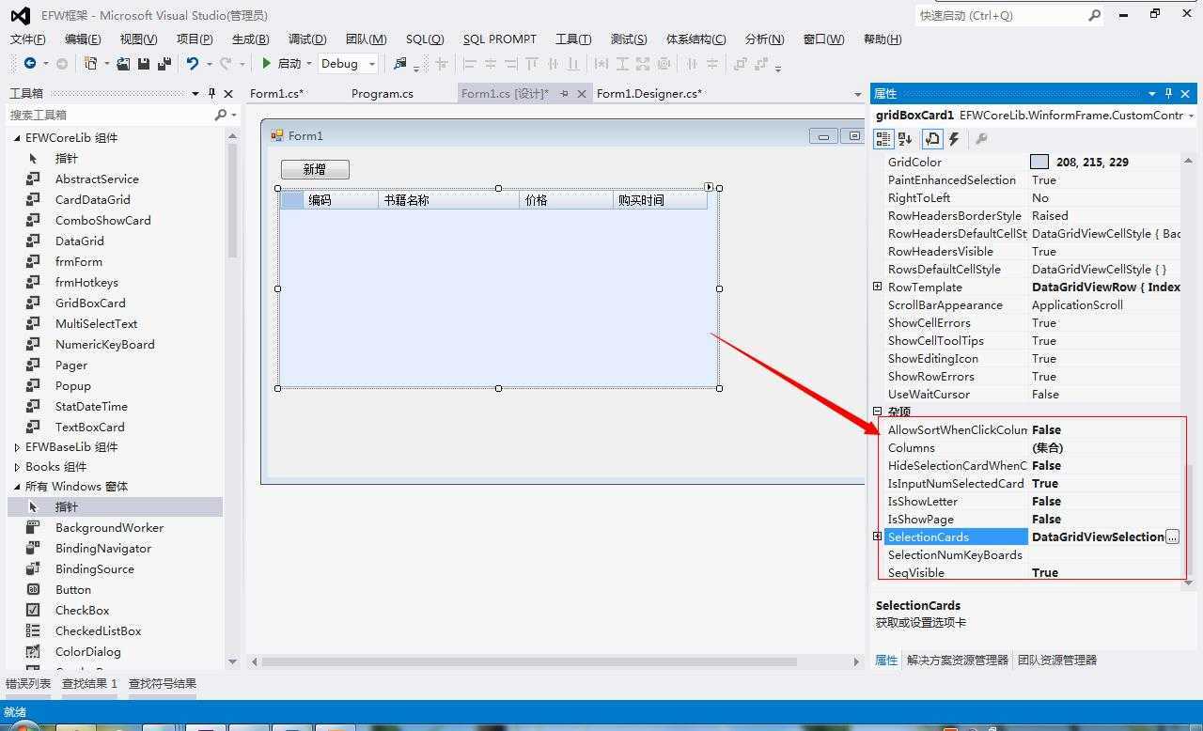Click in the Quick Launch search box
1203x731 pixels.
(x=1000, y=15)
